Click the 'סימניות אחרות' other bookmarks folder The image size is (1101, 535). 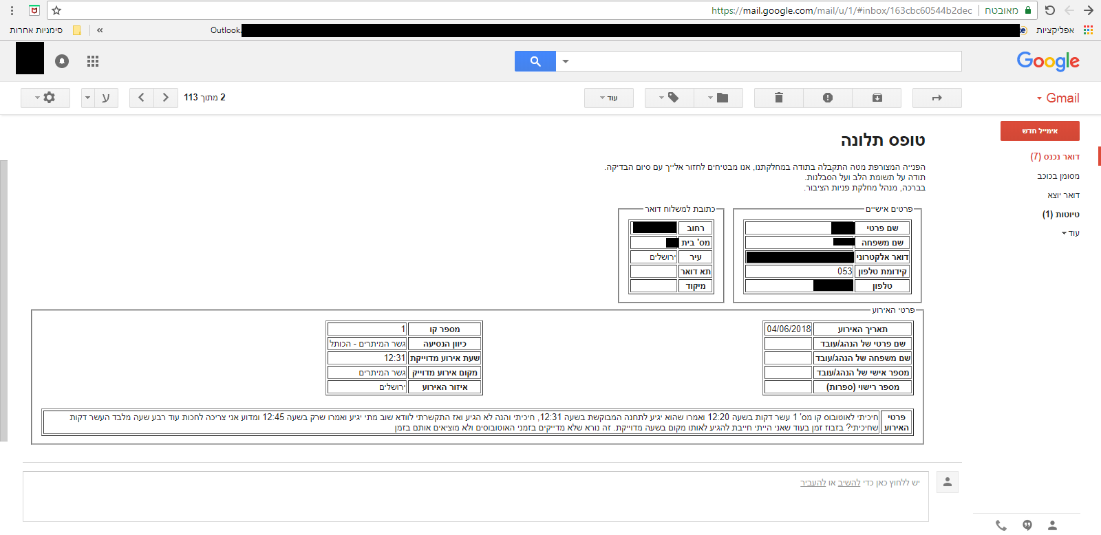click(x=45, y=30)
